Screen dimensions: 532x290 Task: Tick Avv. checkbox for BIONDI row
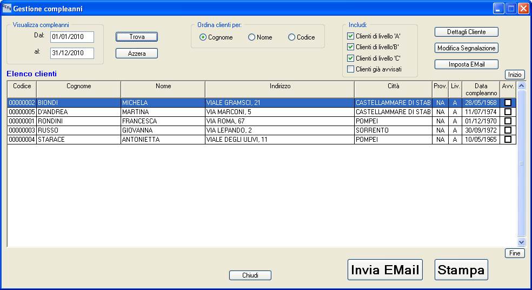coord(508,103)
